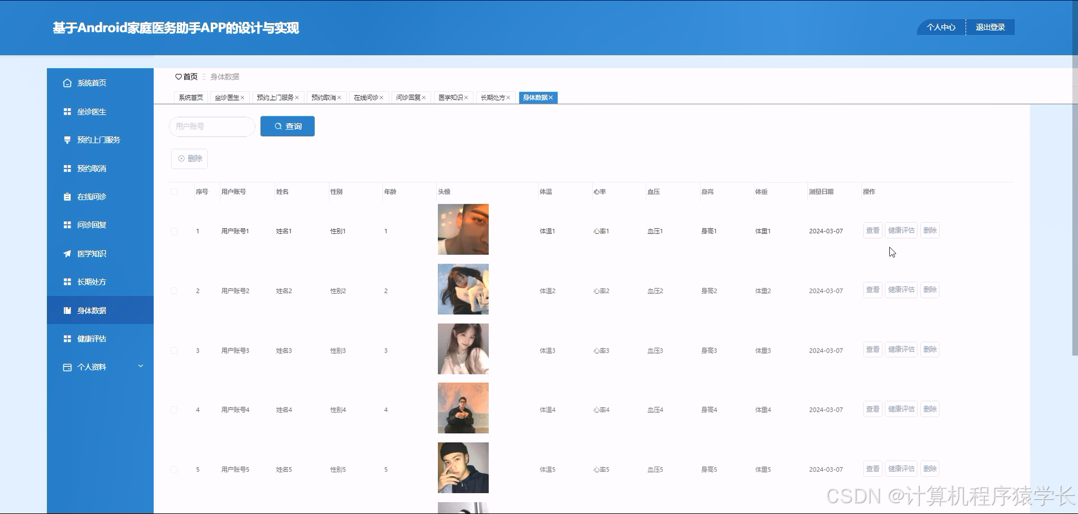
Task: Click 查看 for 用户账号1 row
Action: click(873, 230)
